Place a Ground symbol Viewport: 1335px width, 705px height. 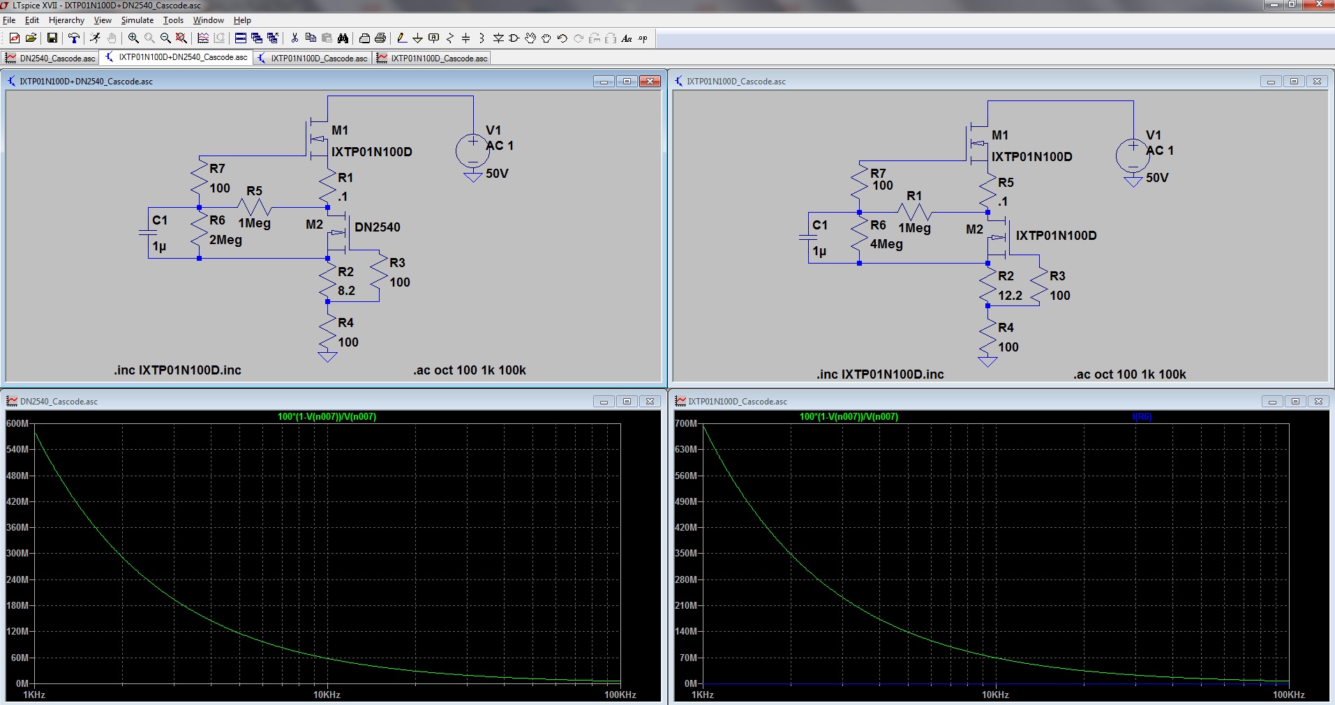(417, 38)
